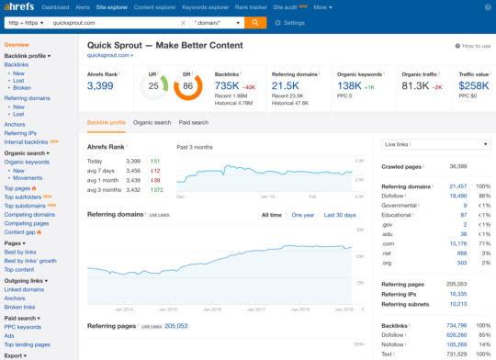Click the orange search magnifier button
This screenshot has width=496, height=360.
coord(255,23)
